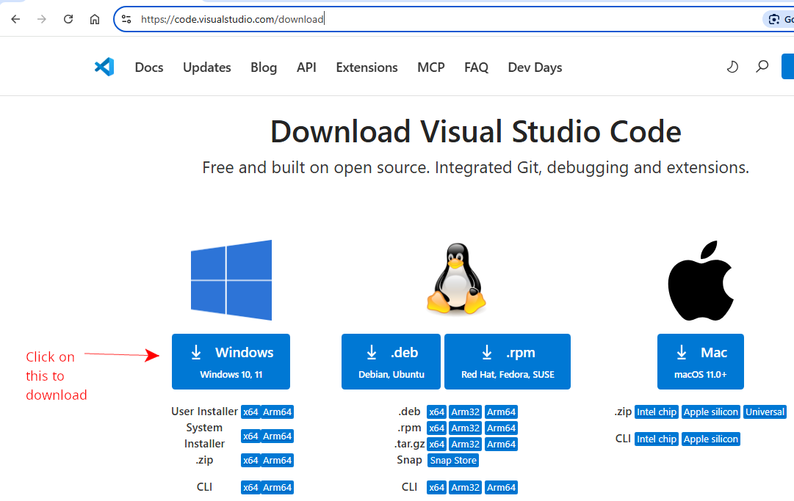Reload the current page
Viewport: 794px width, 501px height.
tap(68, 18)
